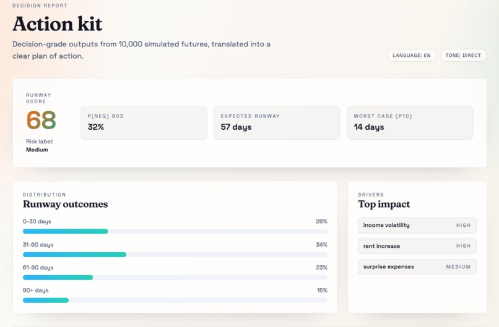Click the 61-90 days progress bar
This screenshot has width=499, height=327.
click(175, 278)
